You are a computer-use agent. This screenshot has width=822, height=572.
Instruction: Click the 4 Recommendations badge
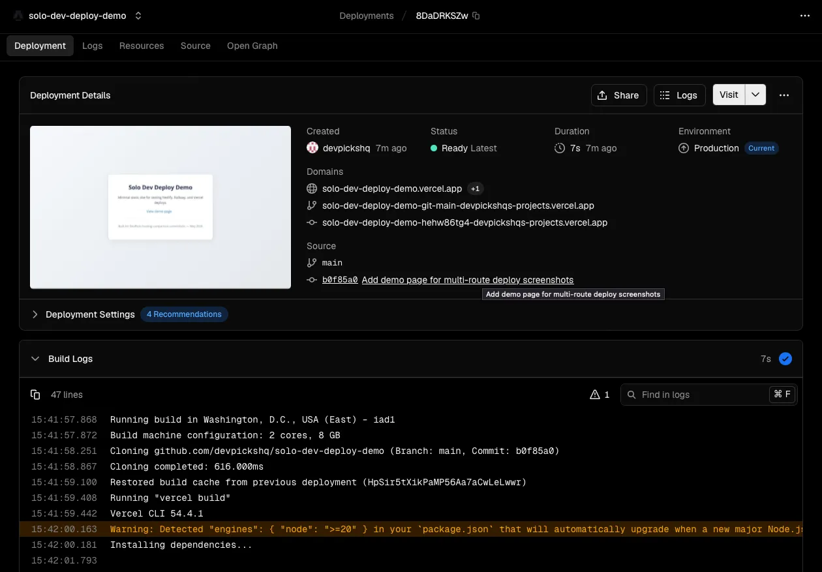coord(184,314)
